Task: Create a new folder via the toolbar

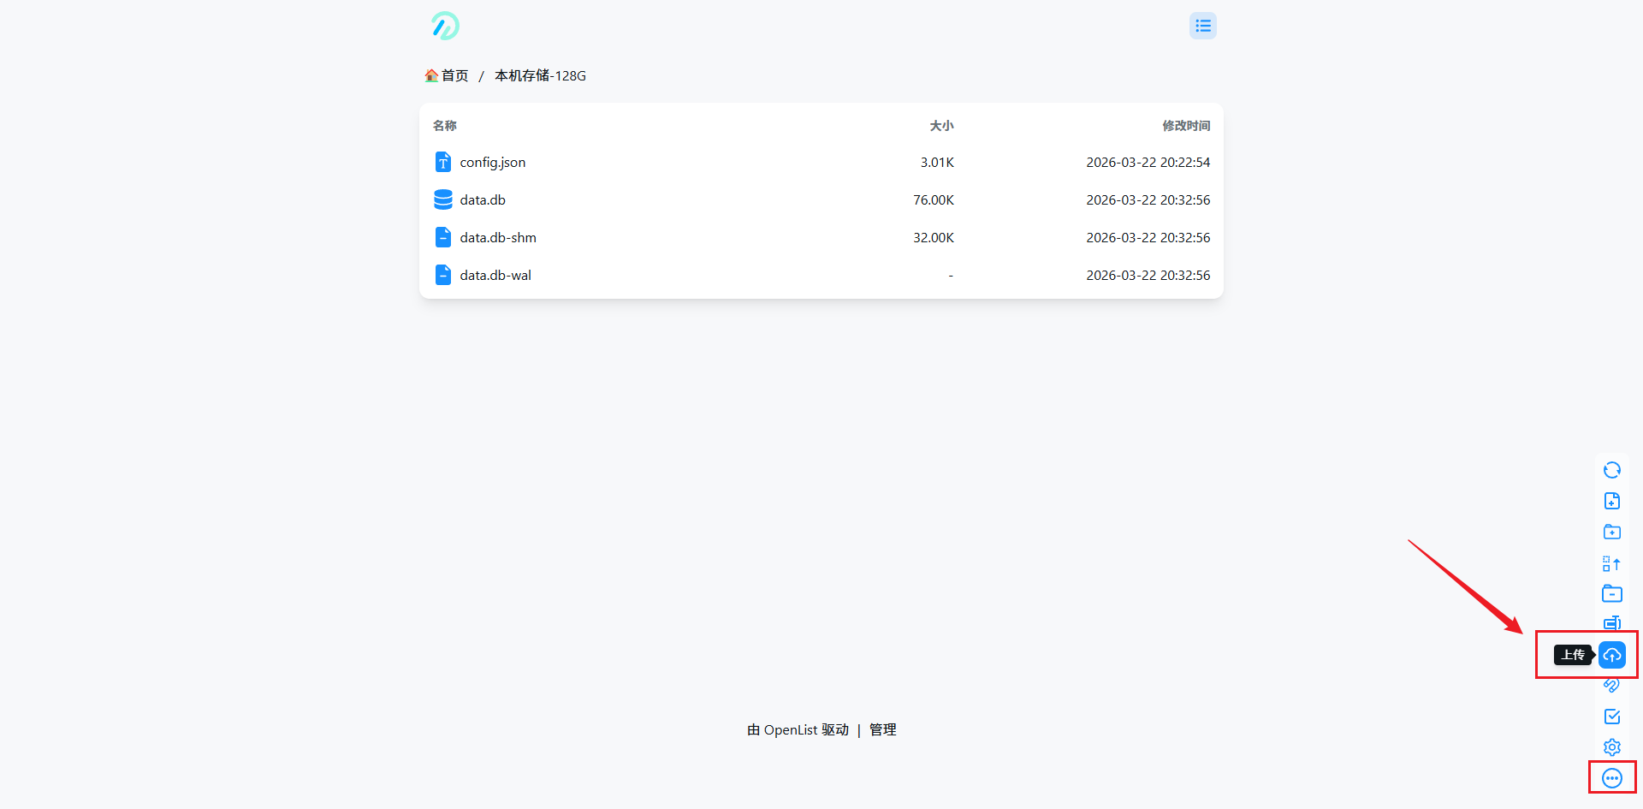Action: tap(1611, 532)
